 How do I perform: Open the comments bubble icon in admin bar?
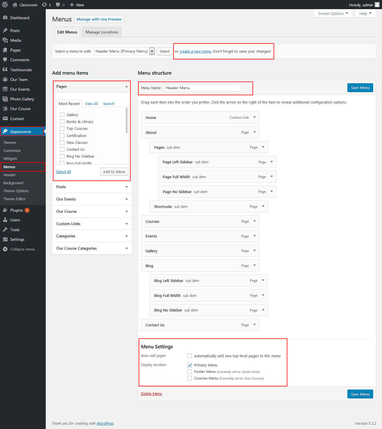58,5
